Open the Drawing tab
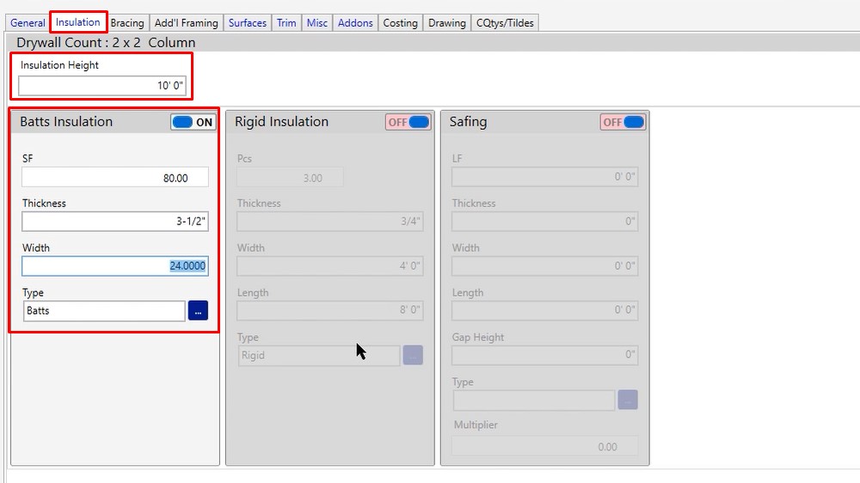 pyautogui.click(x=447, y=23)
